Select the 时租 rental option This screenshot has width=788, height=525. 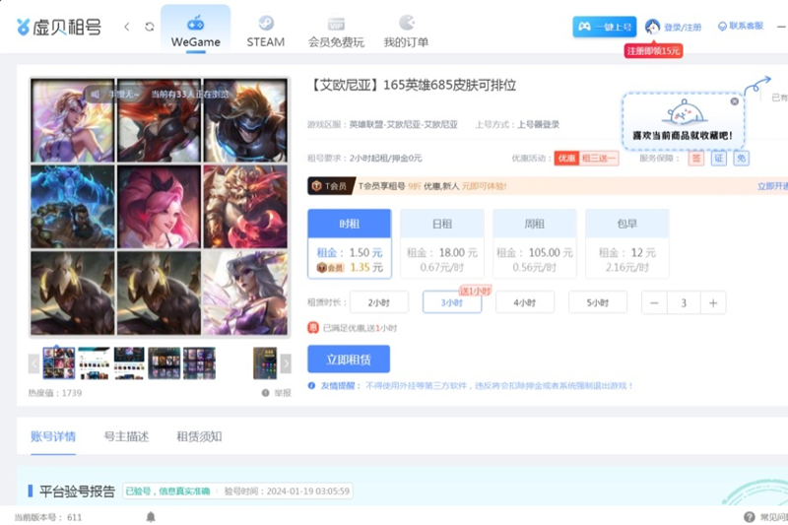click(x=350, y=243)
